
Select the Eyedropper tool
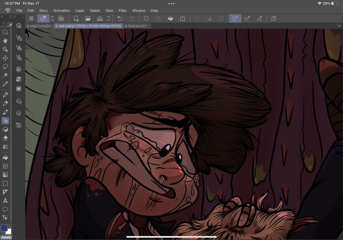[x=5, y=84]
